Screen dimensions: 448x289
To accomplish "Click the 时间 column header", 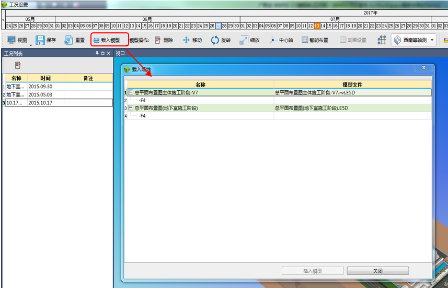I will (x=45, y=78).
